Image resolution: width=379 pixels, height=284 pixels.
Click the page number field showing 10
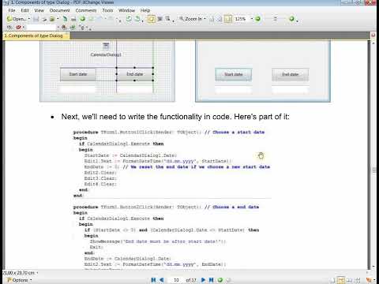pyautogui.click(x=176, y=280)
